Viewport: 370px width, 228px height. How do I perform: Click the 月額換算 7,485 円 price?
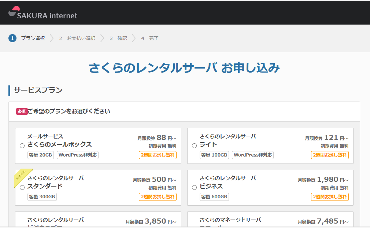(x=323, y=221)
